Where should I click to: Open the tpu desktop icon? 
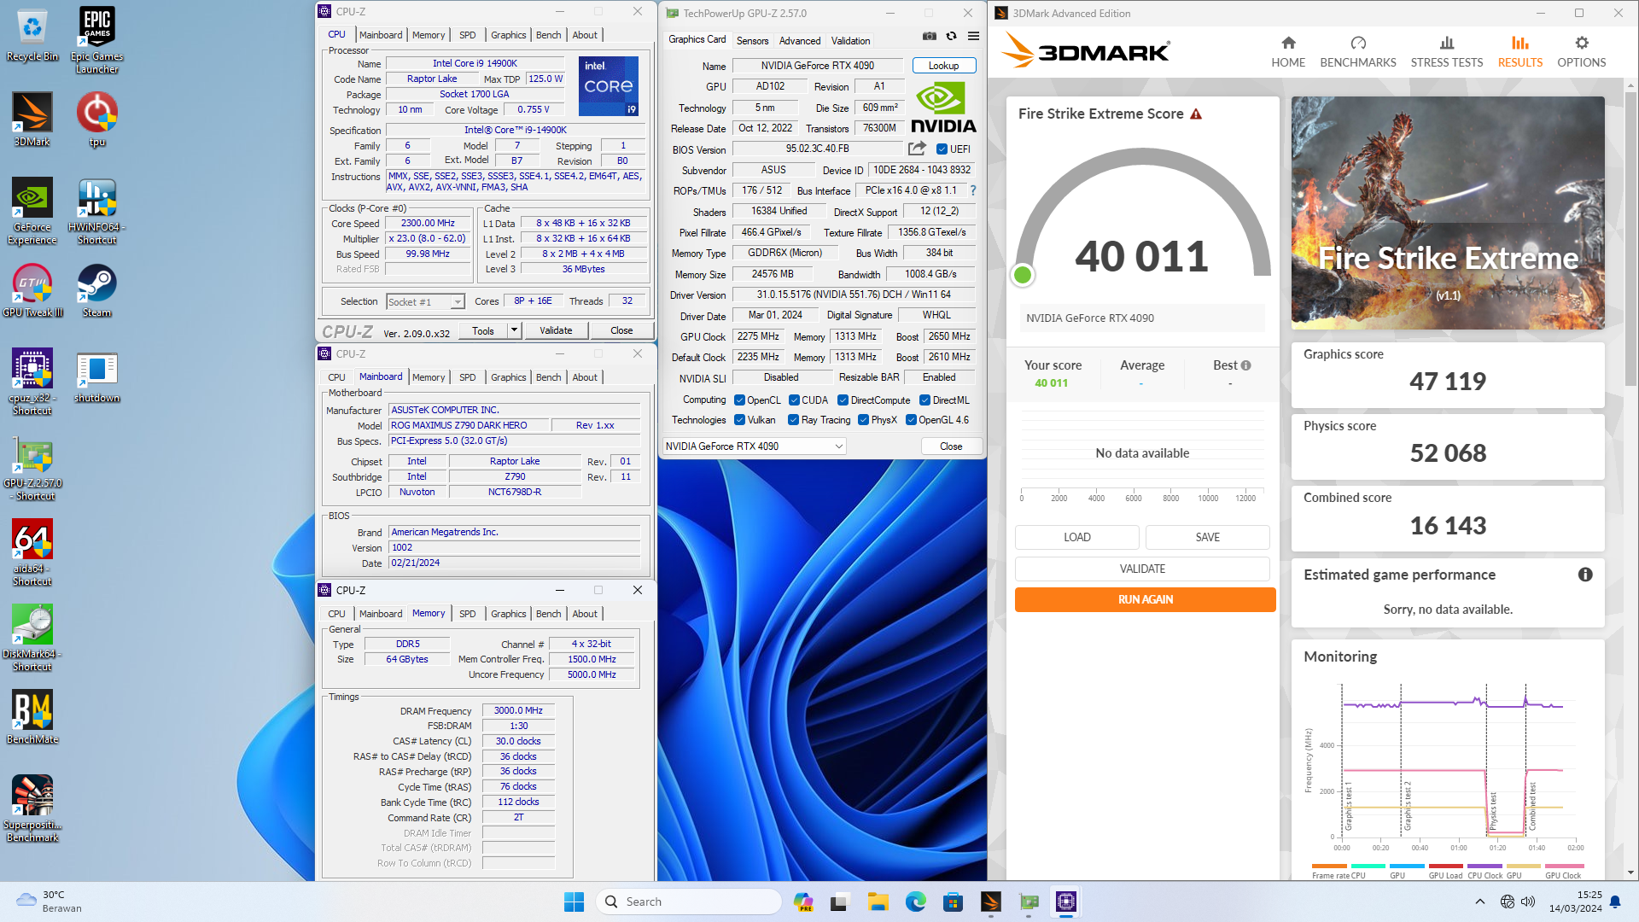pos(96,120)
